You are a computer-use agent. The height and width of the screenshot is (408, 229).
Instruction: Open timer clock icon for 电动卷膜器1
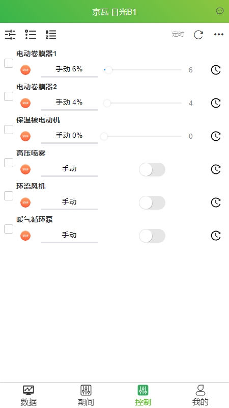click(216, 70)
